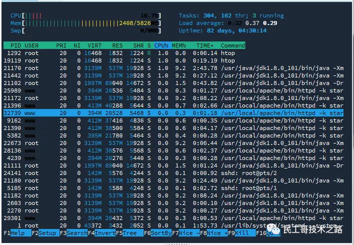Screen dimensions: 354x245
Task: Sort by the PID column header
Action: coord(16,45)
